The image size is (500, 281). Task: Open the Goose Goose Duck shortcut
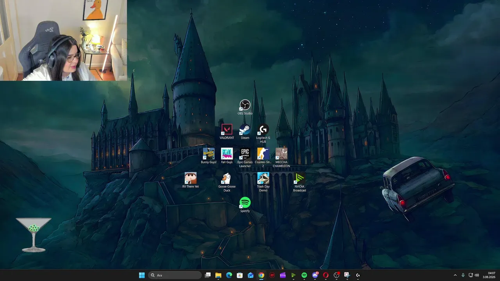tap(227, 182)
